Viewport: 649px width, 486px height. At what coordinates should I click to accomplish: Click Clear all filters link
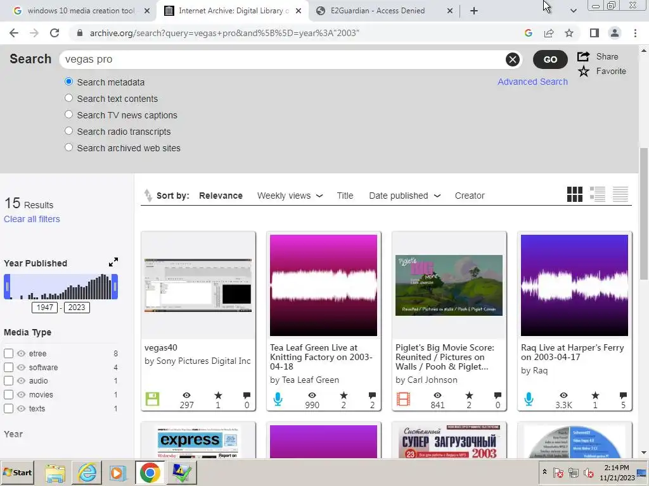[32, 219]
